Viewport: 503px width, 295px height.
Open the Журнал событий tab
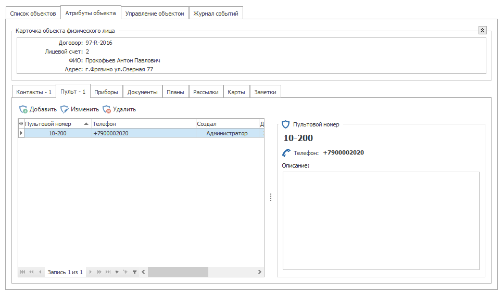coord(216,14)
